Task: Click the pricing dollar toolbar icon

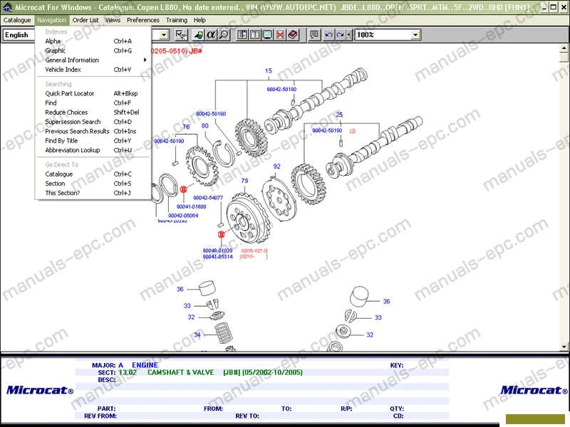Action: click(255, 35)
